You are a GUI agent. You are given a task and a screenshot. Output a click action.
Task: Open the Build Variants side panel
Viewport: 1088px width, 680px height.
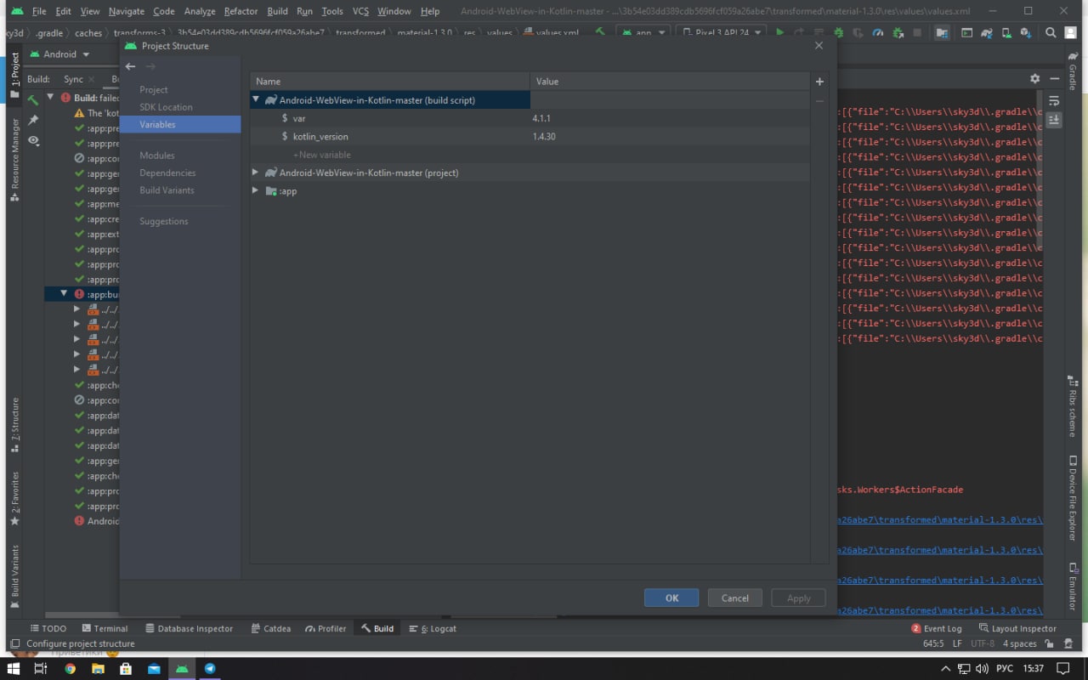pyautogui.click(x=14, y=577)
